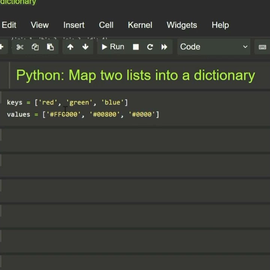Screen dimensions: 270x270
Task: Copy selected cells icon
Action: click(35, 47)
